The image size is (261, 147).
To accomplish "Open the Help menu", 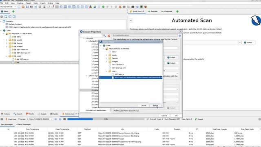I will click(57, 3).
